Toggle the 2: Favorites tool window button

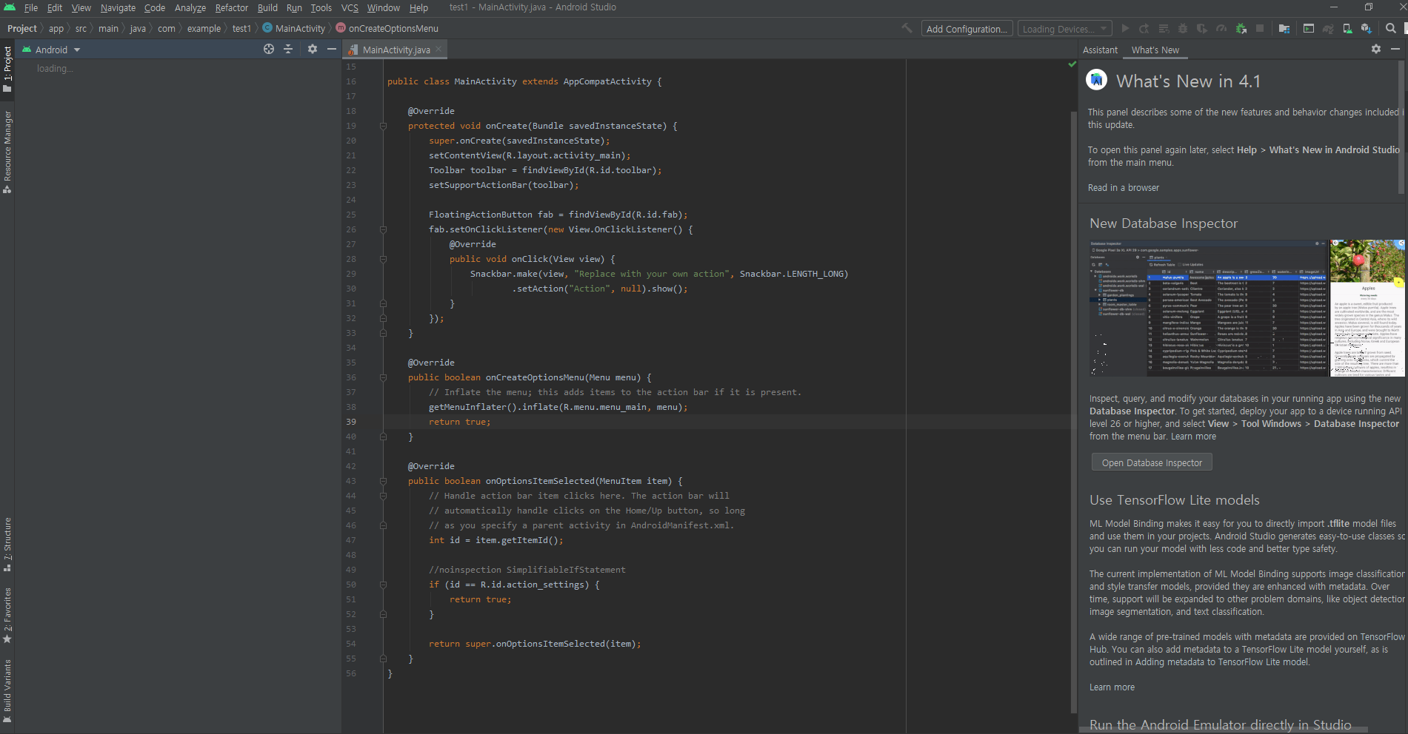(x=7, y=616)
